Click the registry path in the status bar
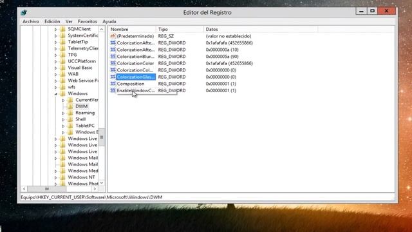Image resolution: width=412 pixels, height=232 pixels. coord(91,197)
